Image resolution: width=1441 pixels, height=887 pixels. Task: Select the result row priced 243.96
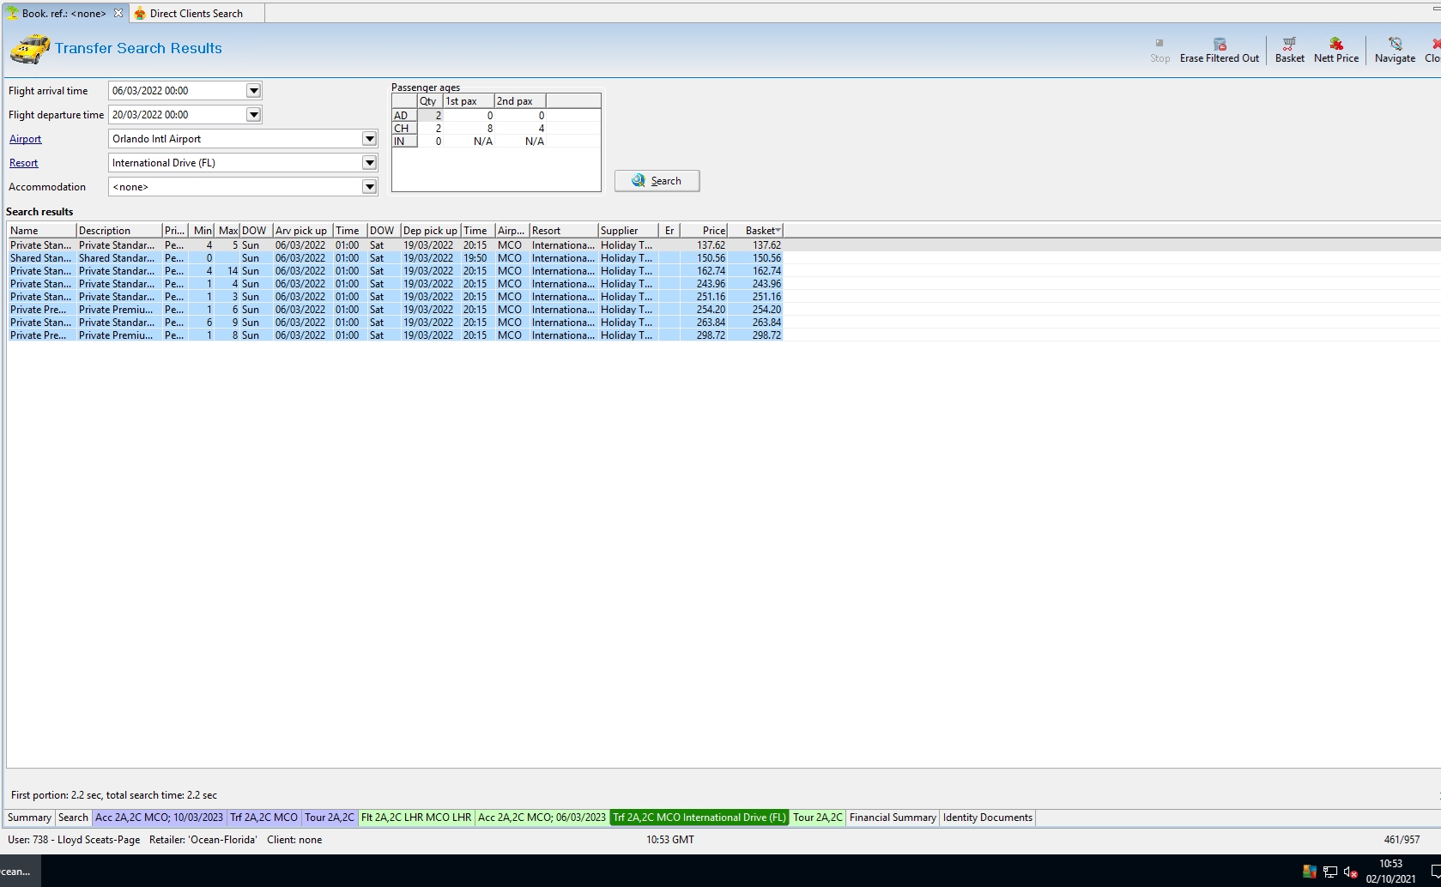(396, 284)
